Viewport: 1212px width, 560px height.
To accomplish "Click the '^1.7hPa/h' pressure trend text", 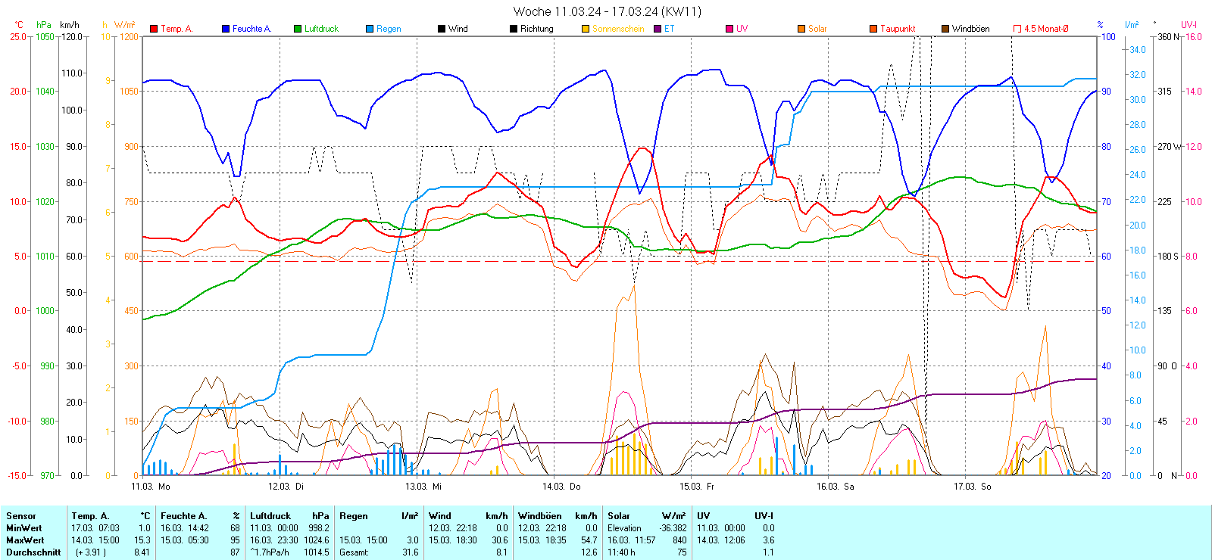I will pyautogui.click(x=270, y=552).
